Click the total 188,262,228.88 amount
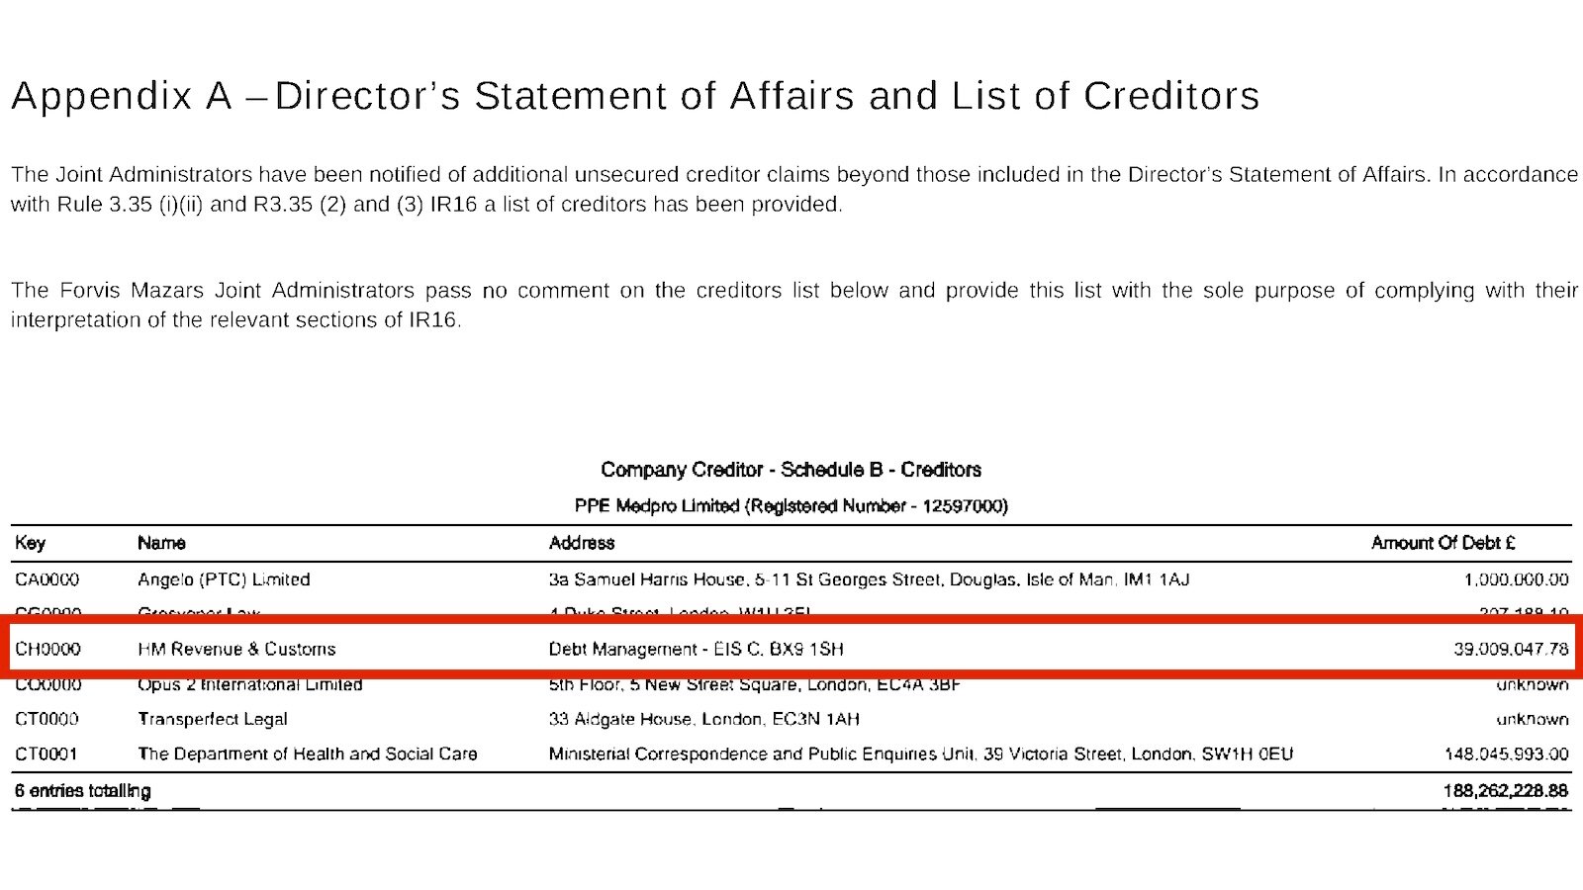Screen dimensions: 1583x890 click(x=1505, y=790)
